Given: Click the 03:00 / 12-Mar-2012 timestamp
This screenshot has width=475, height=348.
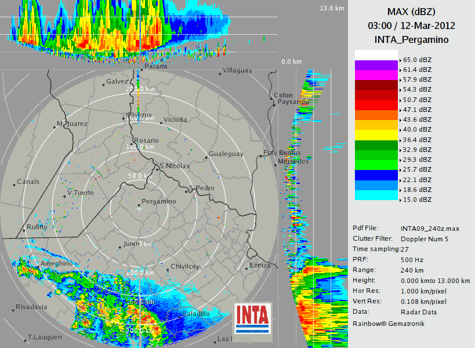Looking at the screenshot, I should coord(411,26).
